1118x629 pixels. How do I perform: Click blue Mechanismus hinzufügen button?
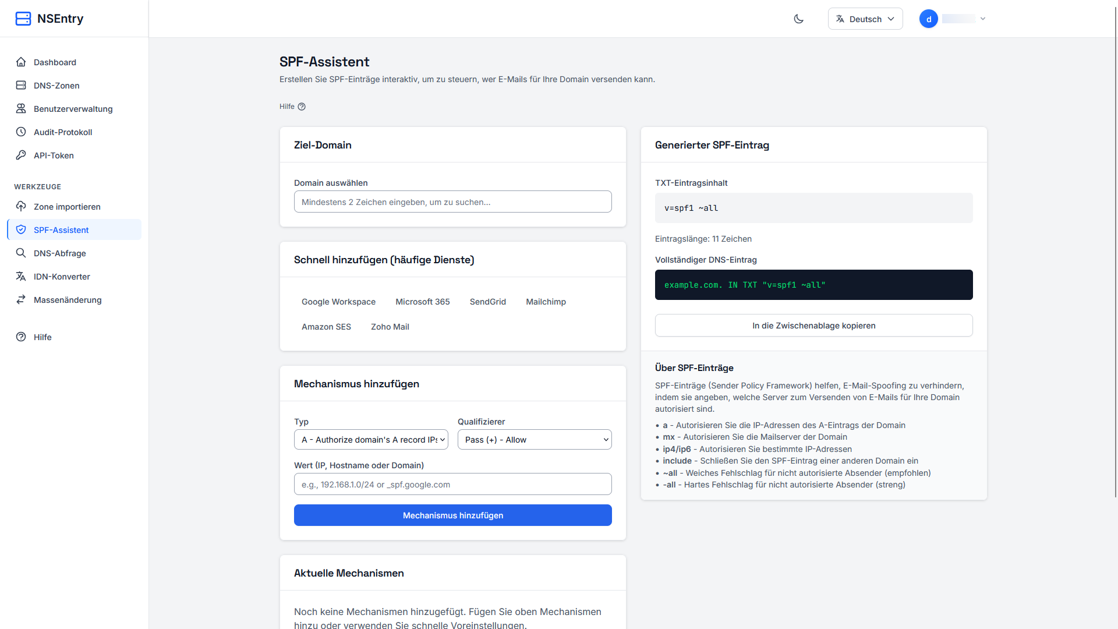(x=453, y=515)
